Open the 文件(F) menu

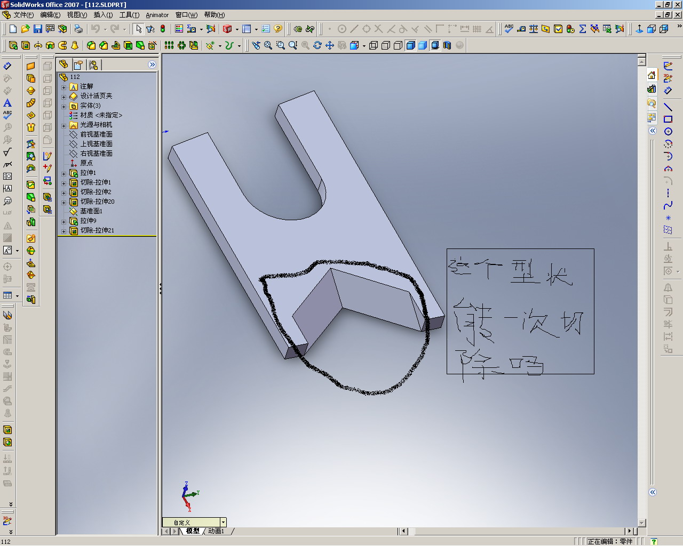23,15
